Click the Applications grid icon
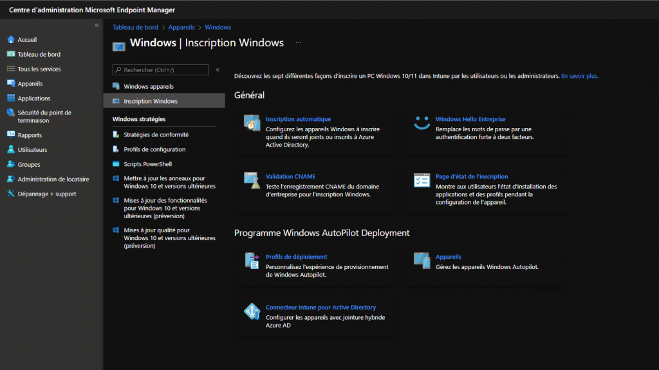 pos(11,98)
